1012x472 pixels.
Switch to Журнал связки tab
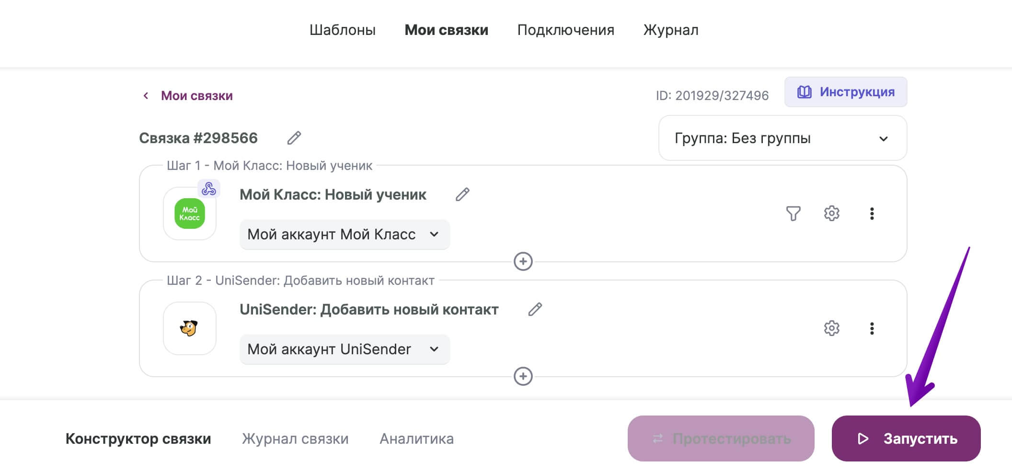(295, 438)
